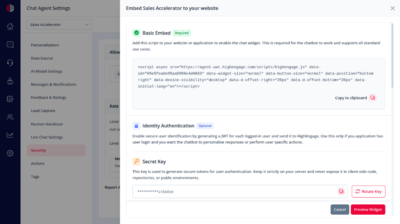Click the Preview Widget button
The image size is (400, 224).
[x=368, y=210]
